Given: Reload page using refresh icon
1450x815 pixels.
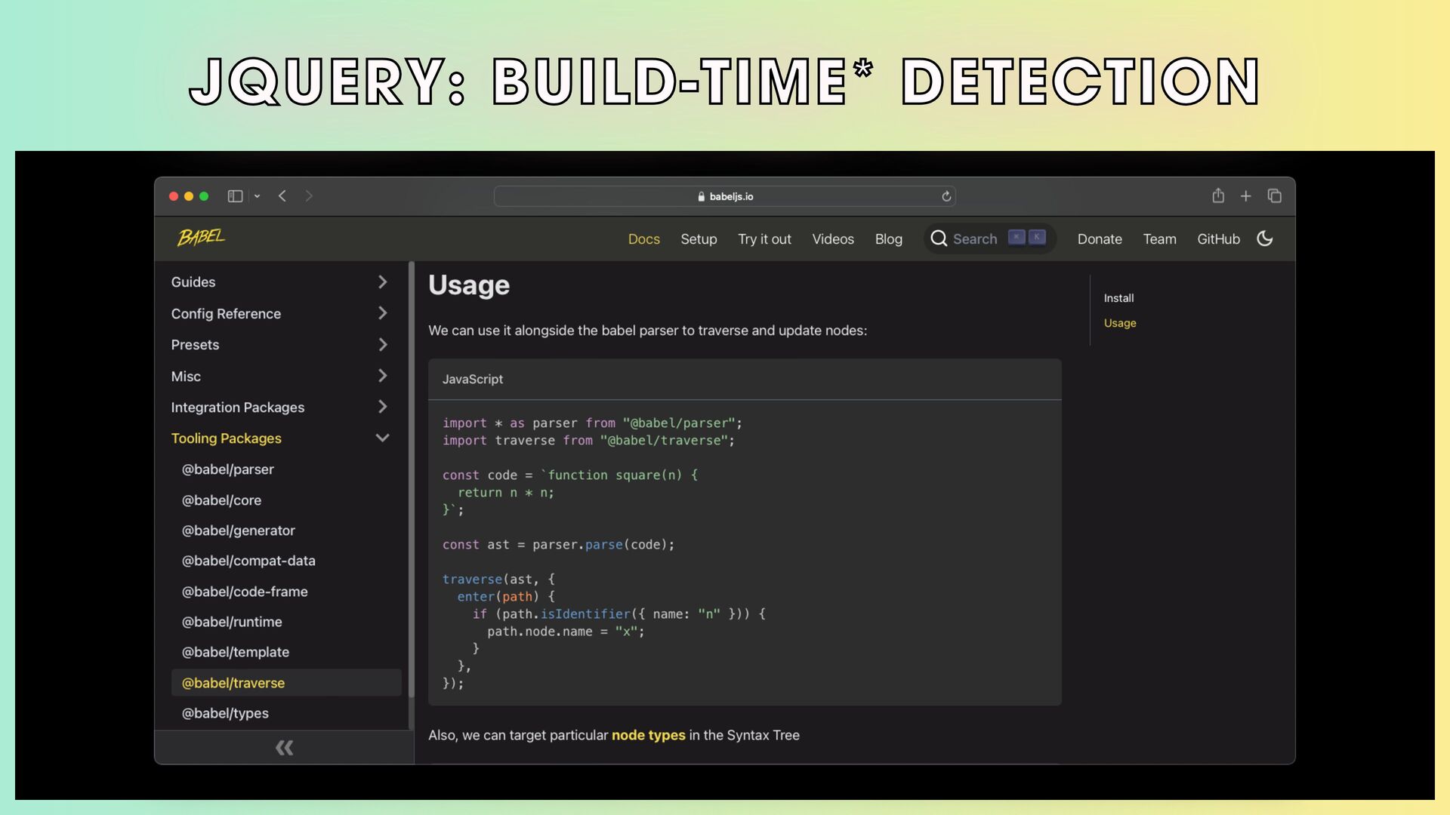Looking at the screenshot, I should coord(946,196).
